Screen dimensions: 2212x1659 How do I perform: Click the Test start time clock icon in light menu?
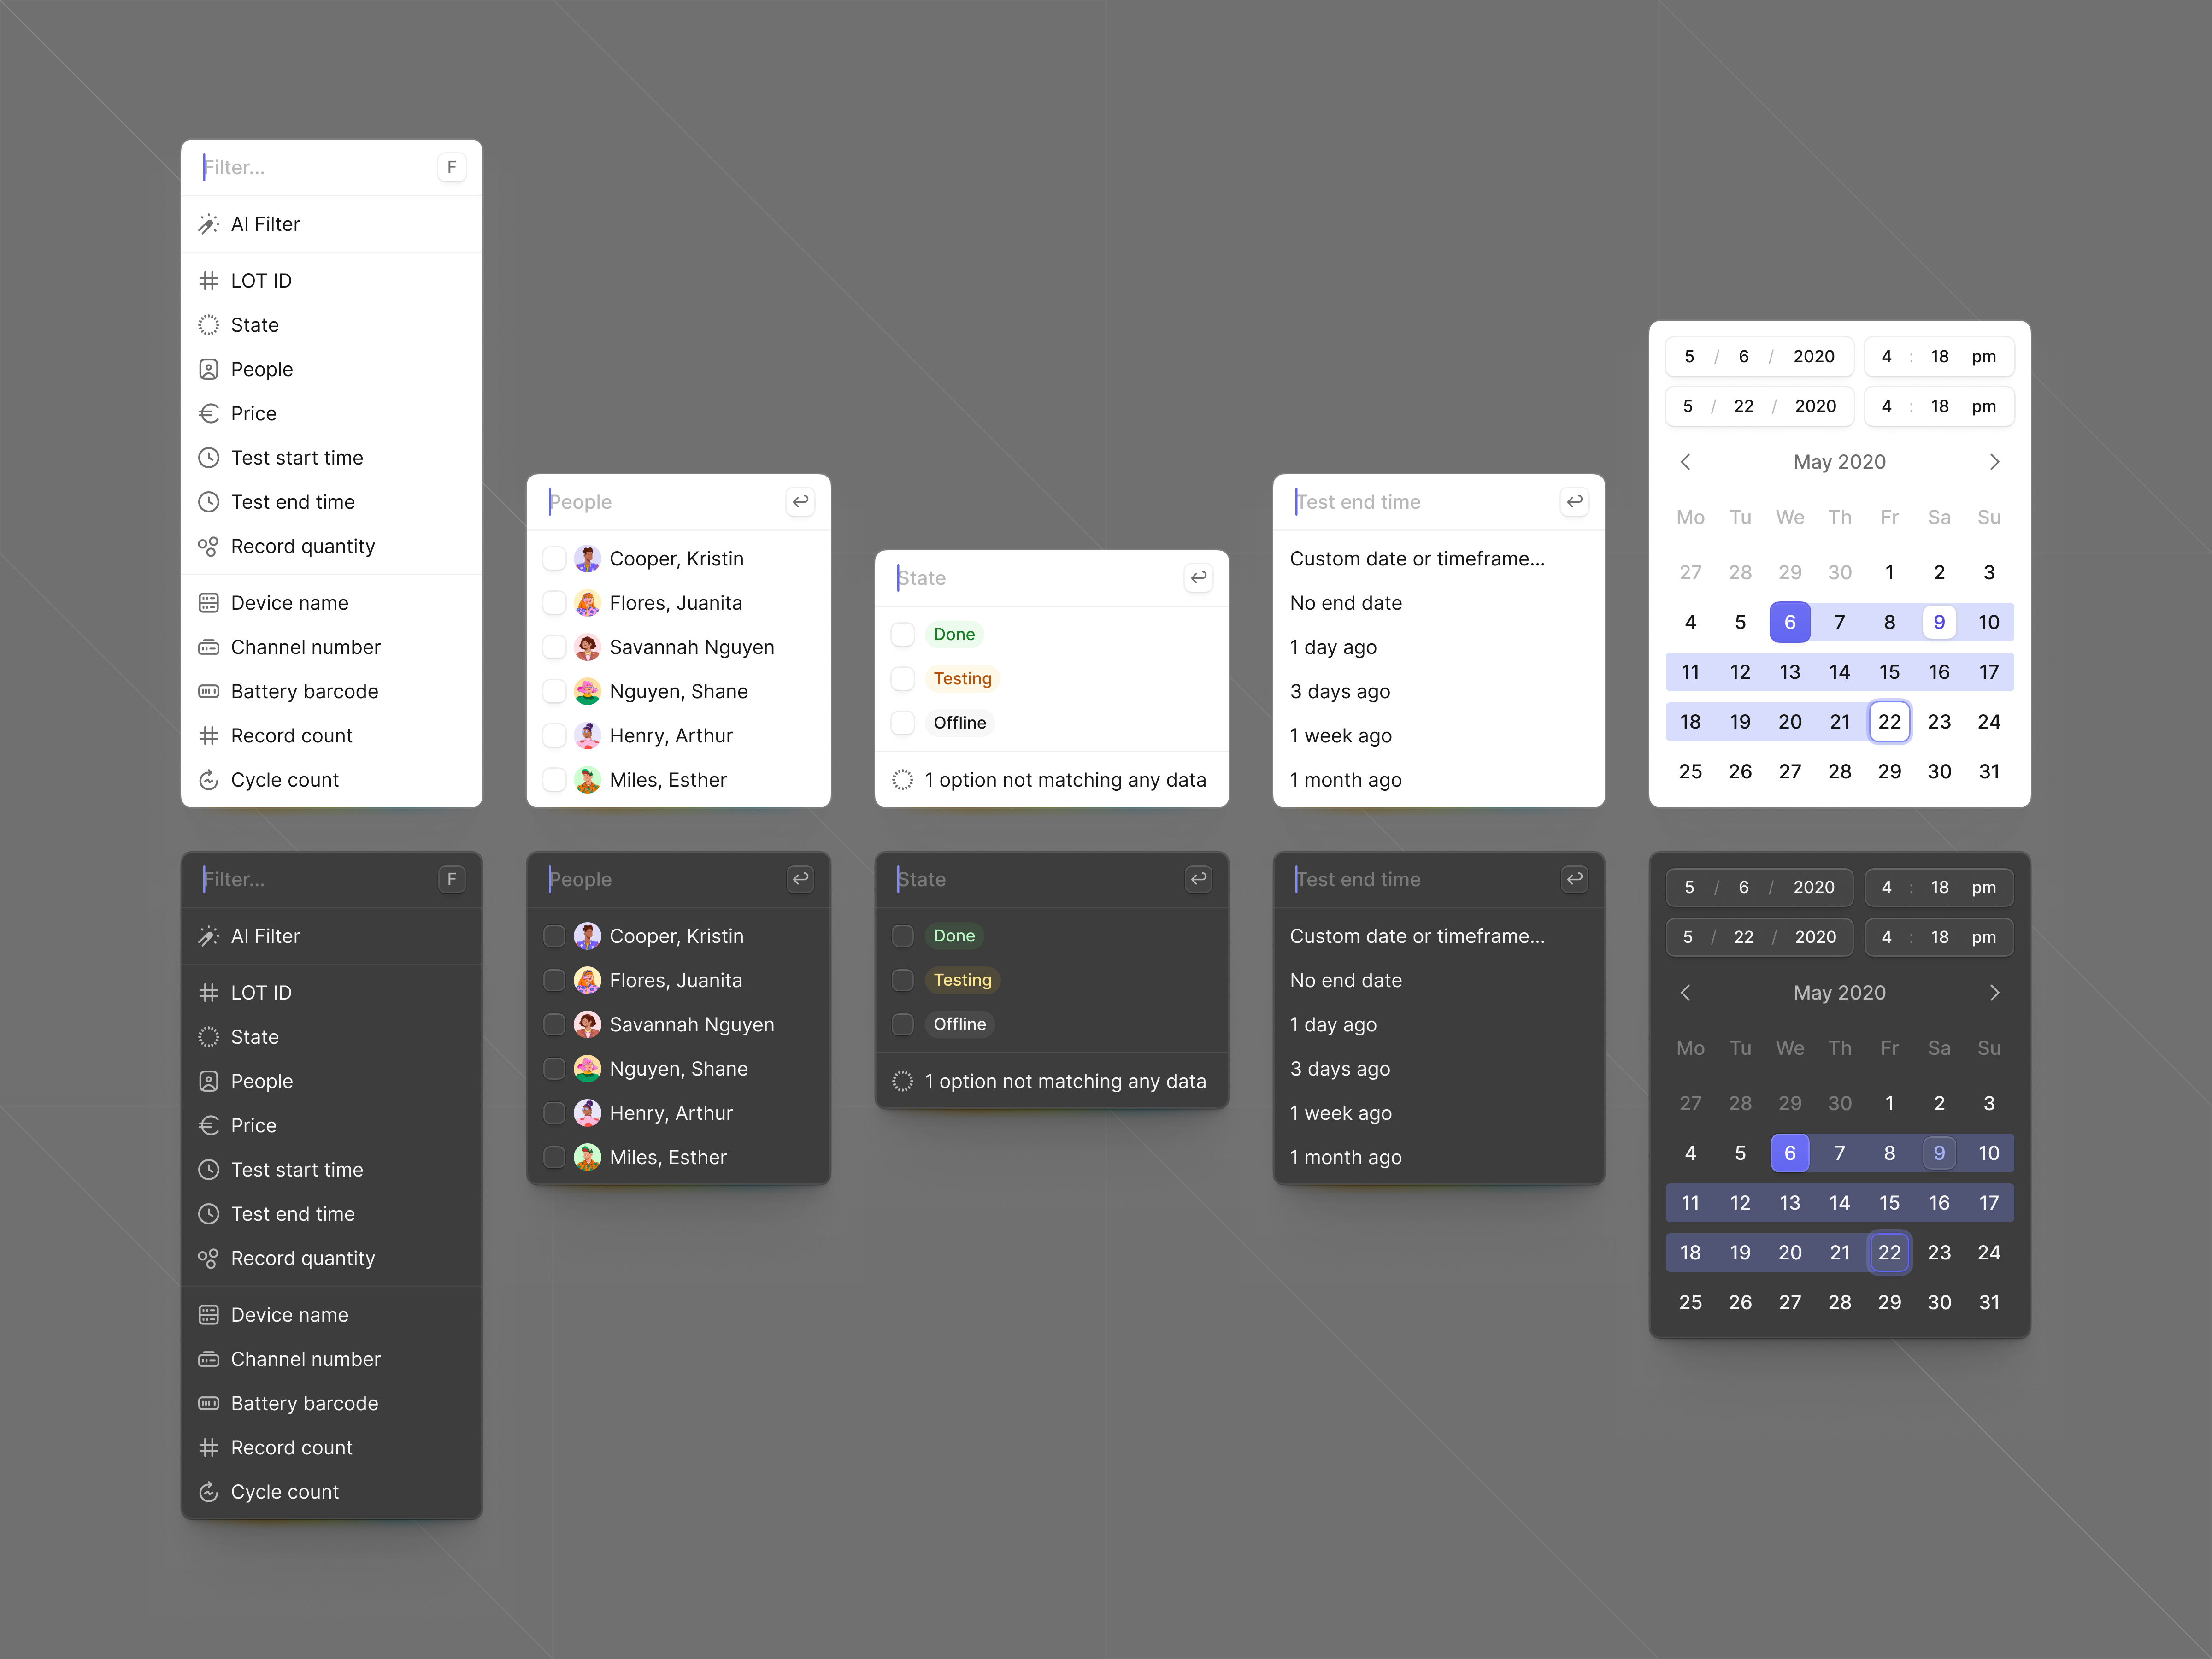coord(208,457)
